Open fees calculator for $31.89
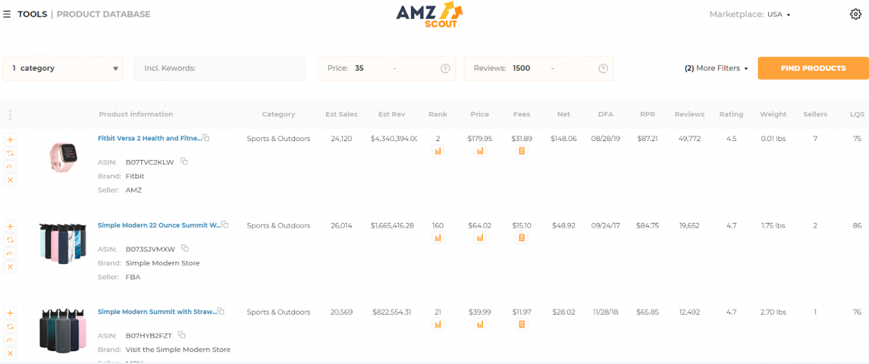Viewport: 869px width, 364px height. [x=522, y=151]
